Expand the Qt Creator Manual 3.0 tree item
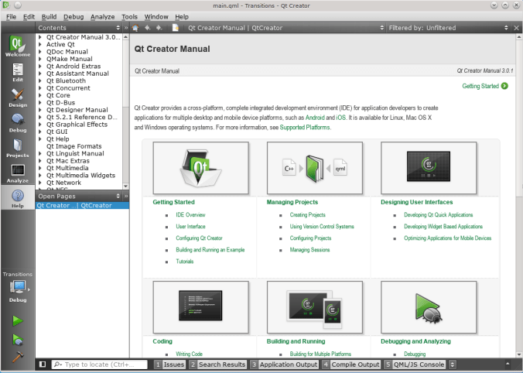The width and height of the screenshot is (523, 373). 40,37
